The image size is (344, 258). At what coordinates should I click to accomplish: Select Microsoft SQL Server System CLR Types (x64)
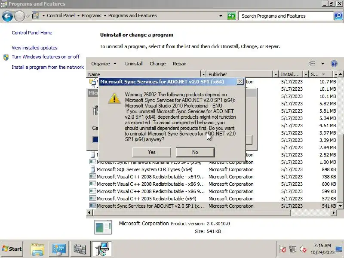144,169
